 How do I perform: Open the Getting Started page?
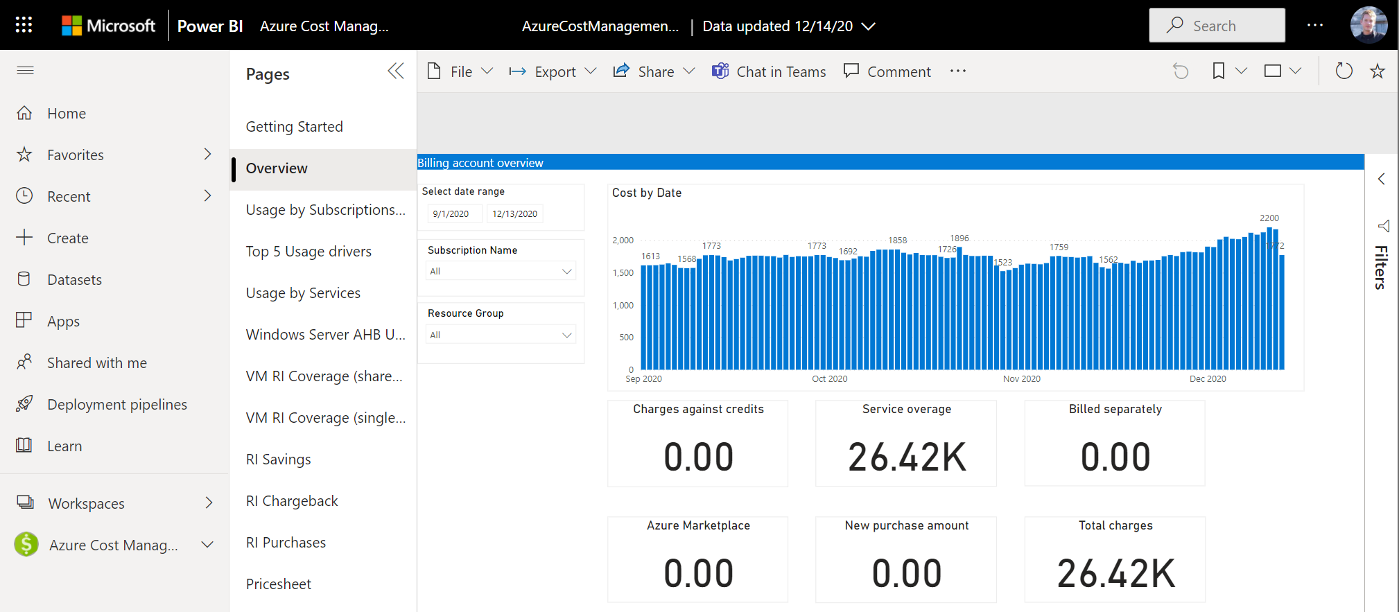(x=323, y=127)
